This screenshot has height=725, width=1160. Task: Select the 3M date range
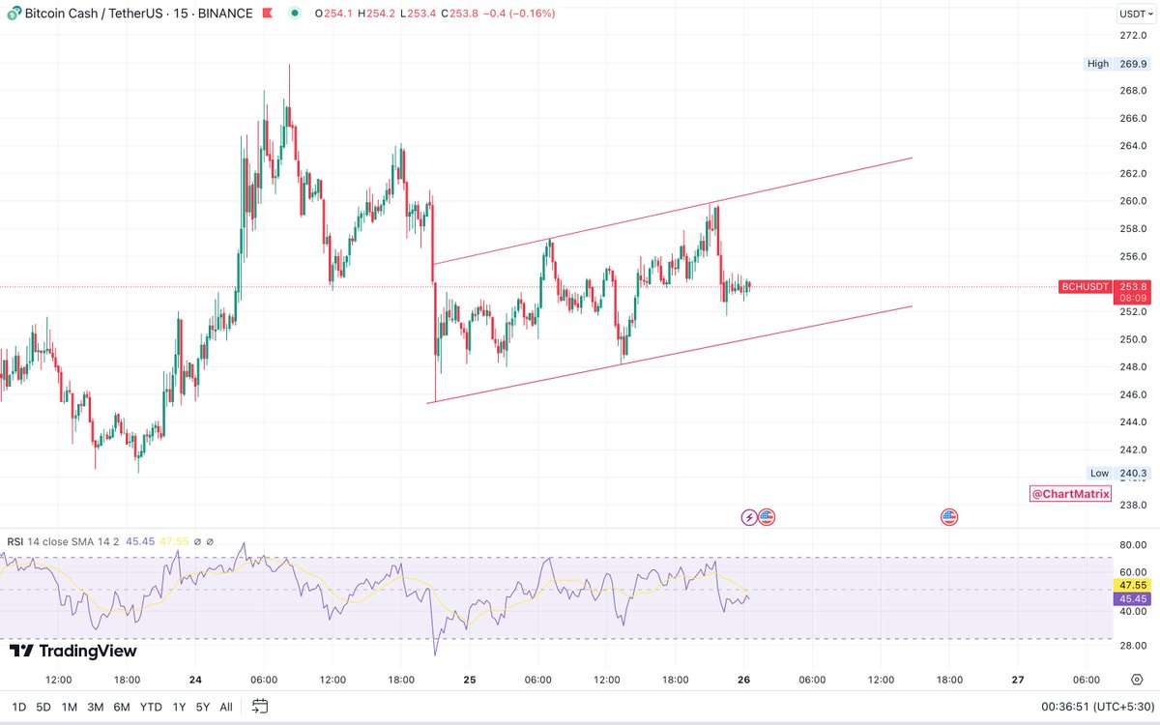[x=96, y=707]
